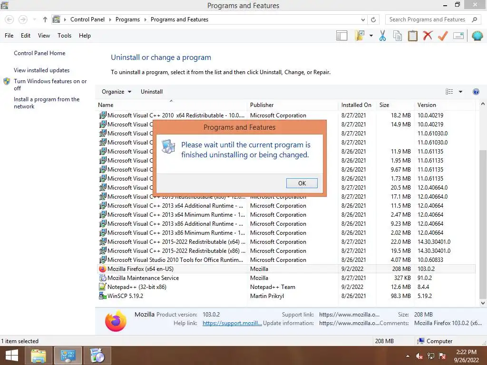Open the File menu

pos(9,36)
